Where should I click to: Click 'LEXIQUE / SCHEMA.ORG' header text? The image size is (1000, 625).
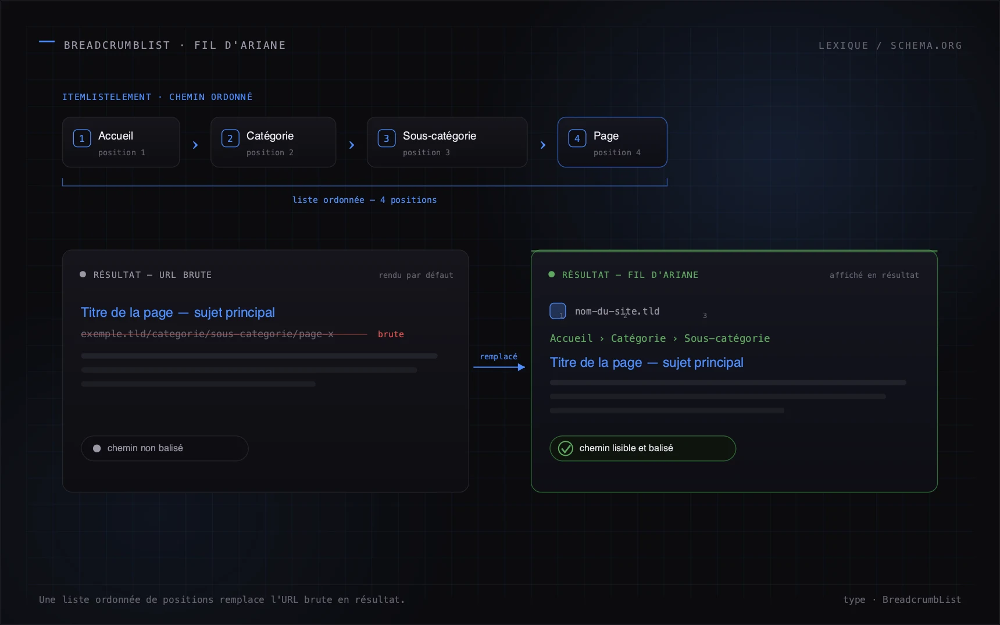(890, 45)
